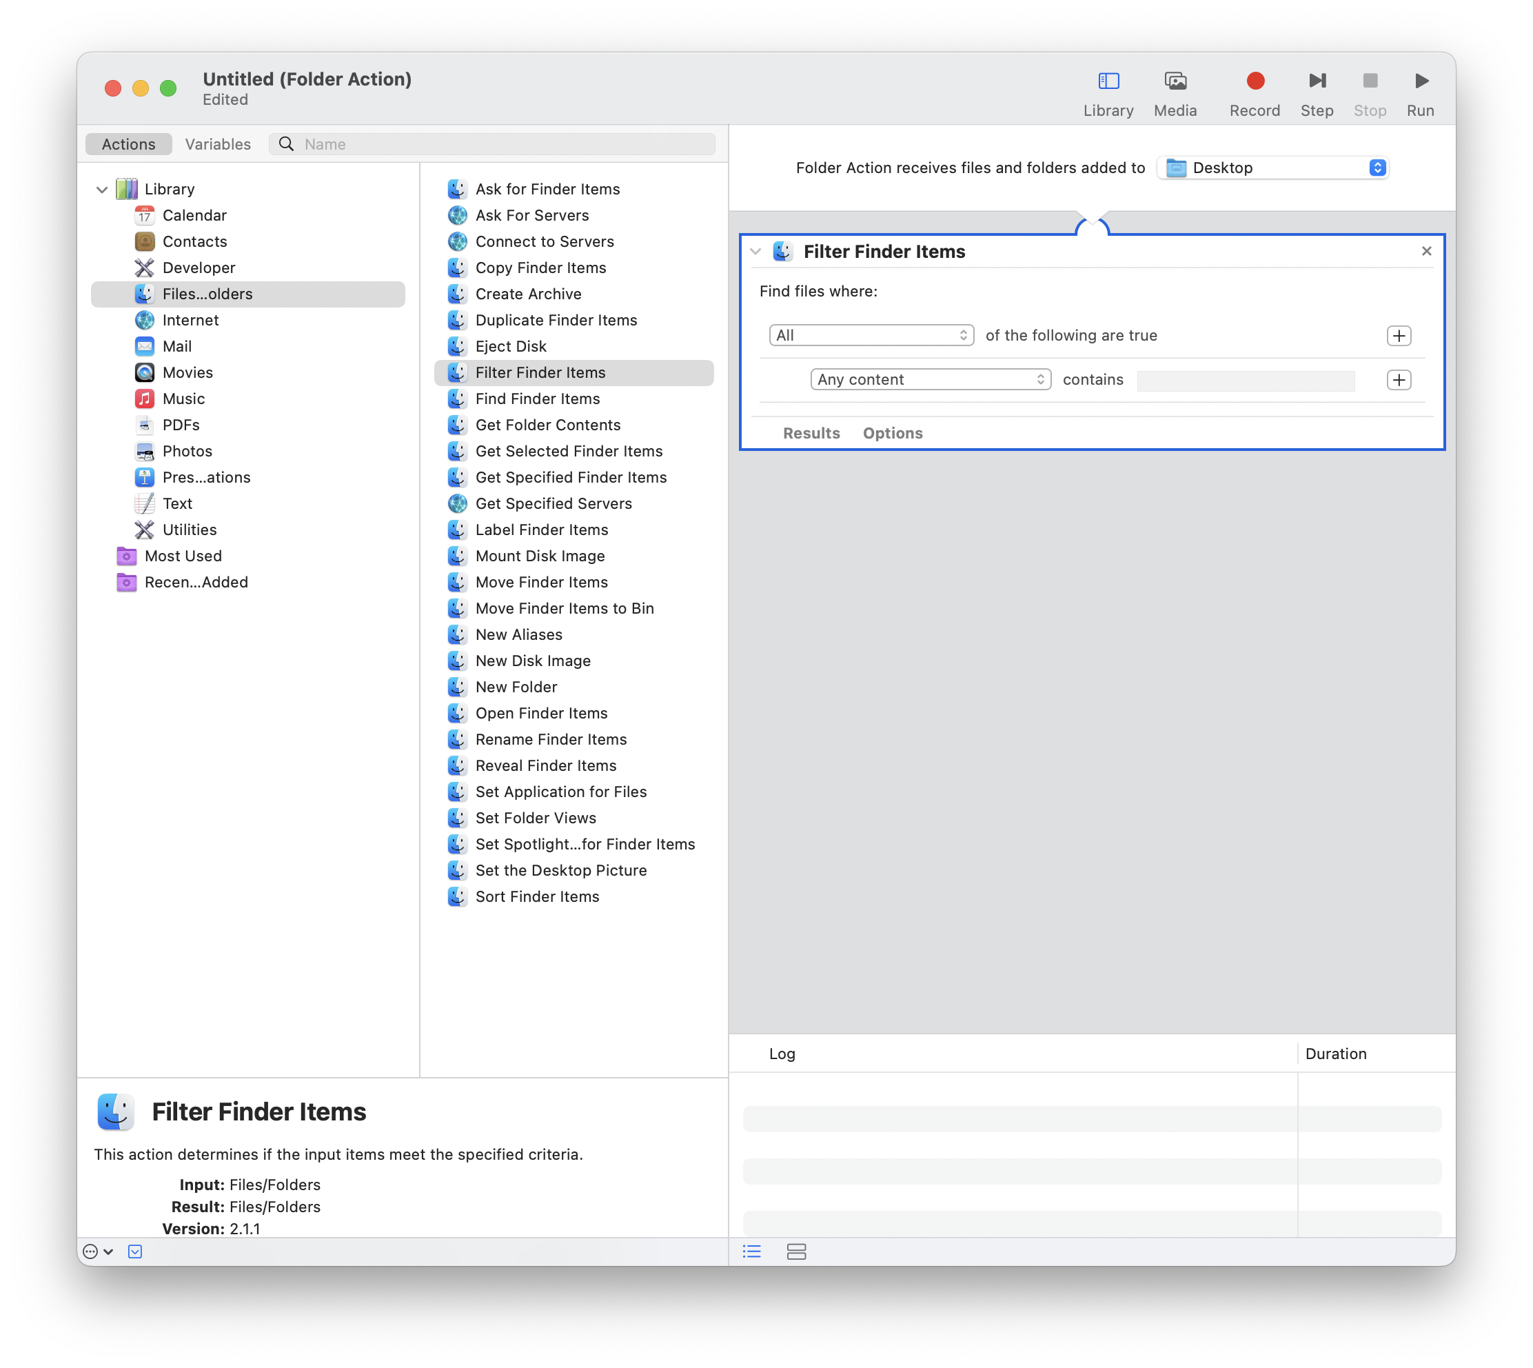
Task: Add a rule next to contains field
Action: [x=1398, y=380]
